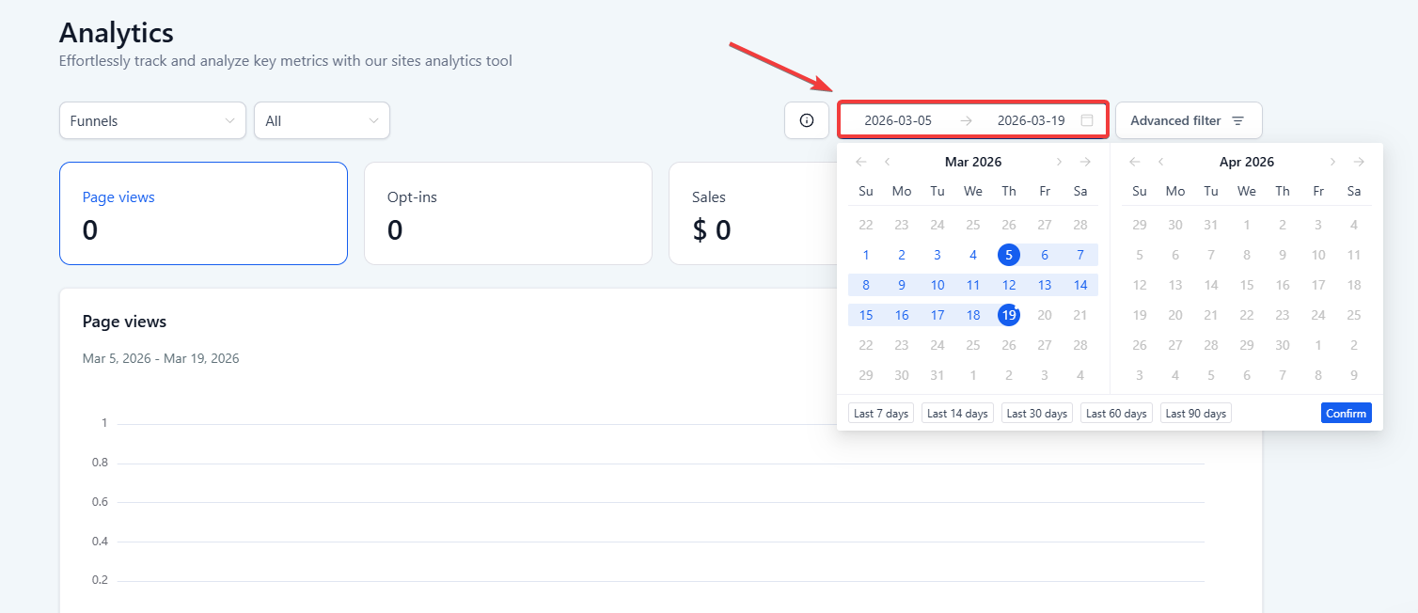Go to next year in April calendar
The width and height of the screenshot is (1418, 613).
coord(1359,162)
